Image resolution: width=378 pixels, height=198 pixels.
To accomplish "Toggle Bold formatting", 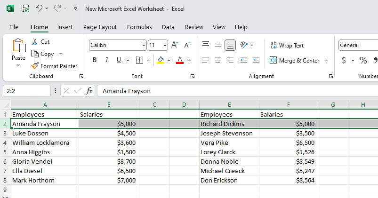I will click(95, 60).
